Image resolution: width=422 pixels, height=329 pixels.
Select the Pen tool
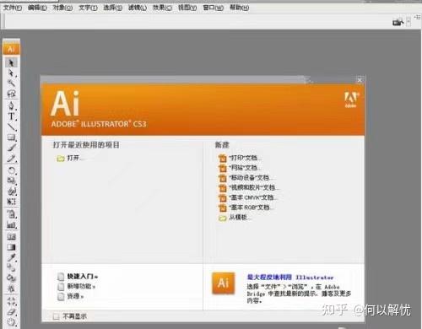point(11,106)
